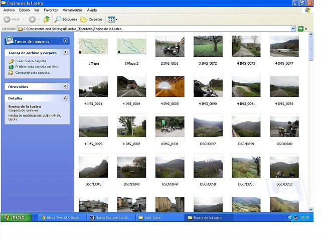The image size is (321, 241).
Task: Collapse the Detalles panel
Action: (x=65, y=98)
